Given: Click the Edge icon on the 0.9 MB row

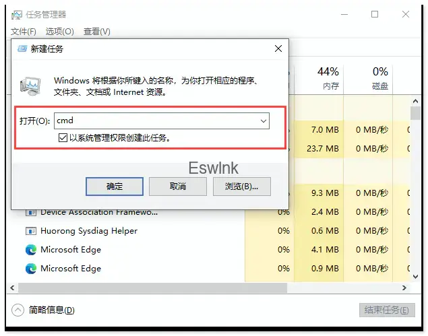Looking at the screenshot, I should tap(30, 269).
